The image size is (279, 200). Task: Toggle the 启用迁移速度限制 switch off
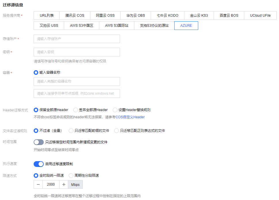(x=39, y=164)
